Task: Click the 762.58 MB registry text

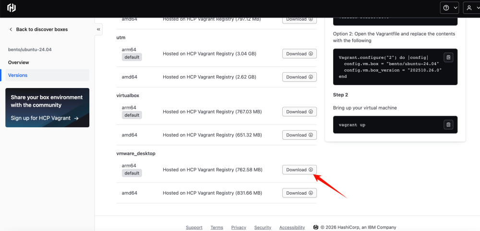Action: 213,170
